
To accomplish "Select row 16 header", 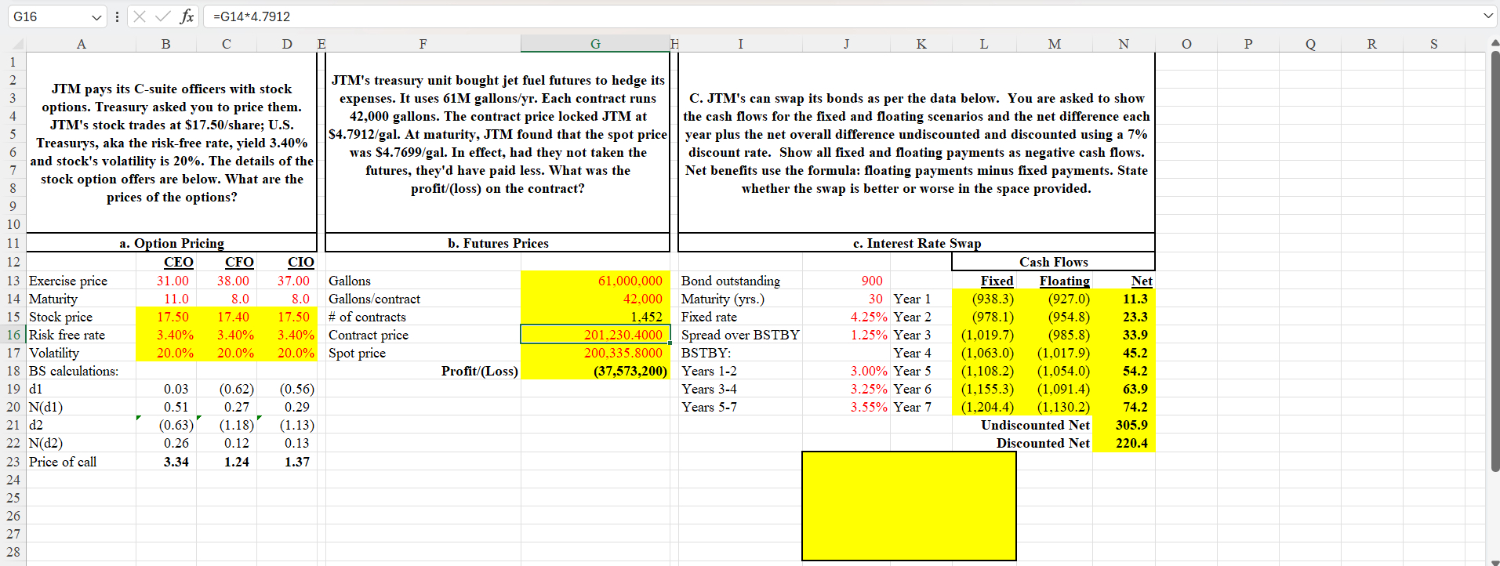I will 13,335.
